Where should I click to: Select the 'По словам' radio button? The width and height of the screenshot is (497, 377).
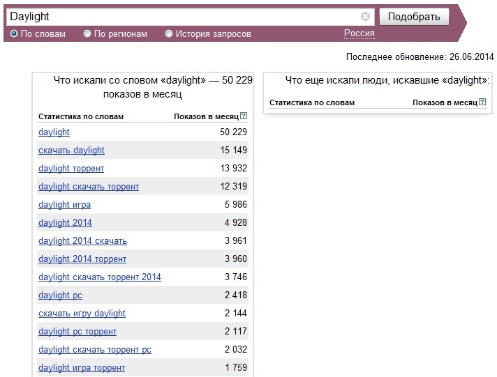point(14,33)
